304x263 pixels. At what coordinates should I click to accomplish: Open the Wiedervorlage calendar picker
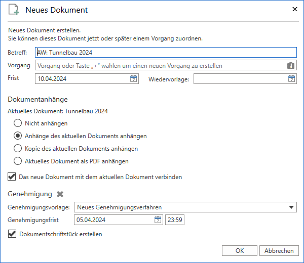pos(292,78)
